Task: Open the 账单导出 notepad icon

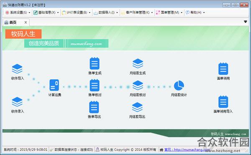Action: (94, 107)
